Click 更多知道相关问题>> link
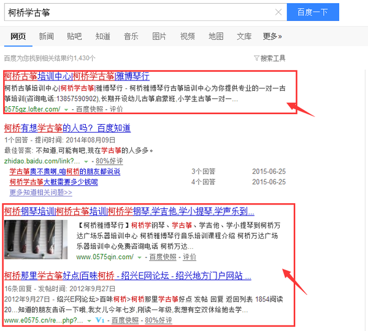Image resolution: width=368 pixels, height=331 pixels. tap(41, 192)
